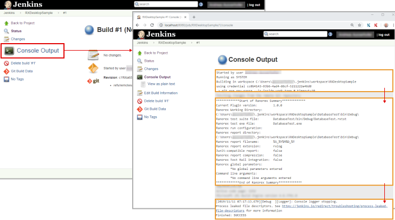Click log out in background Jenkins header
Screen dimensions: 395x220
pos(254,5)
